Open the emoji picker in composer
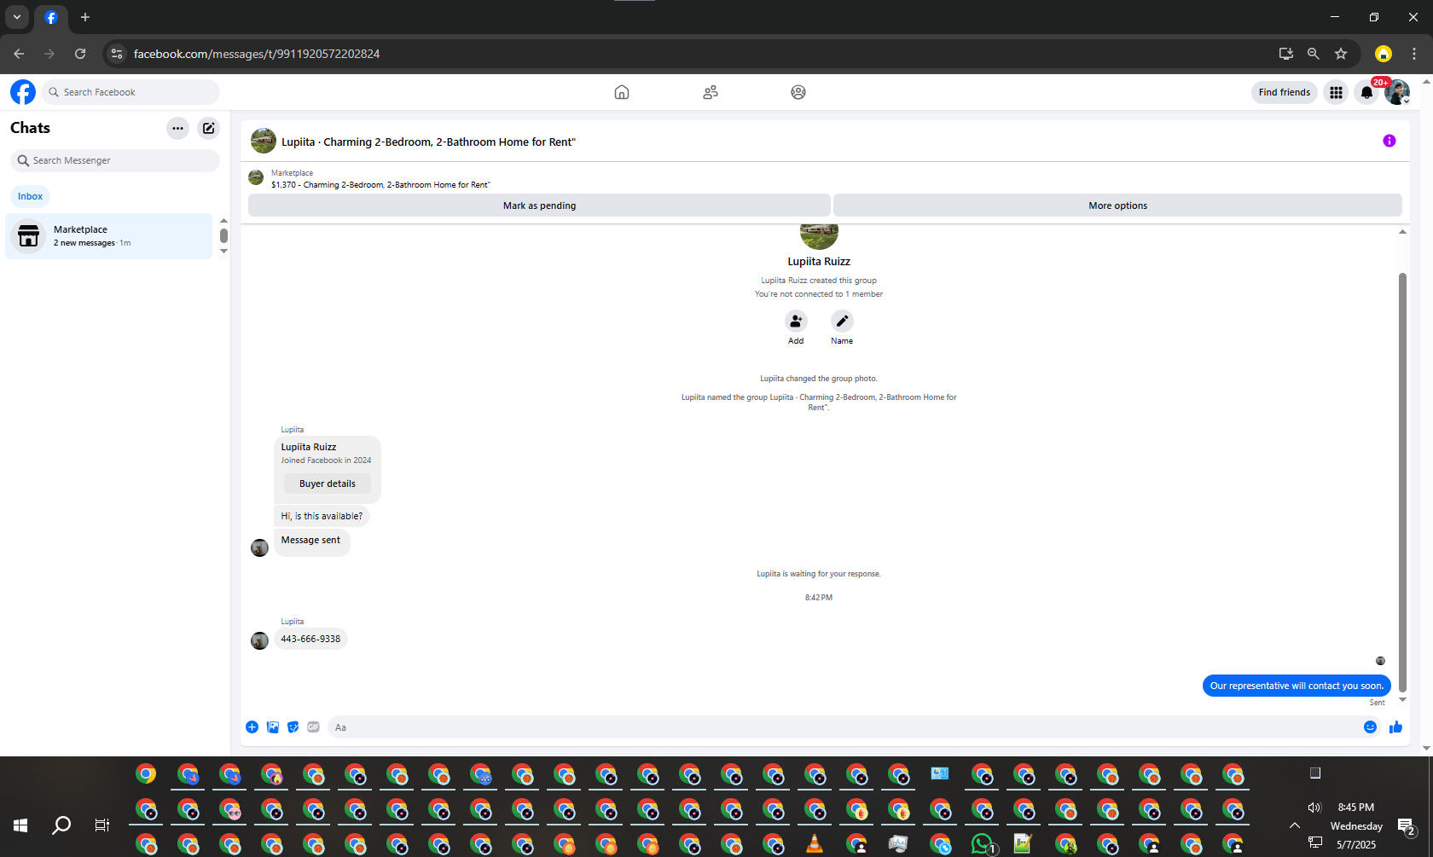The image size is (1433, 857). (x=1370, y=727)
